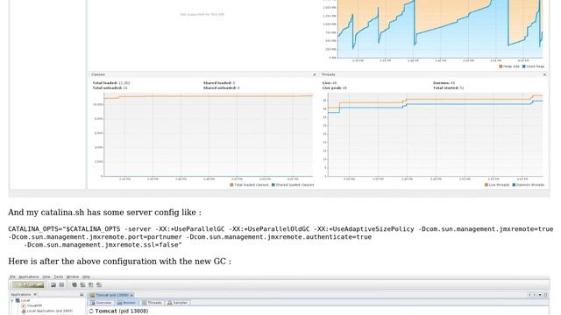Viewport: 561px width, 315px height.
Task: Switch to the Sampler tab
Action: 177,303
